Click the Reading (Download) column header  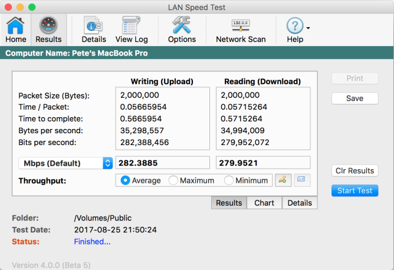coord(262,81)
